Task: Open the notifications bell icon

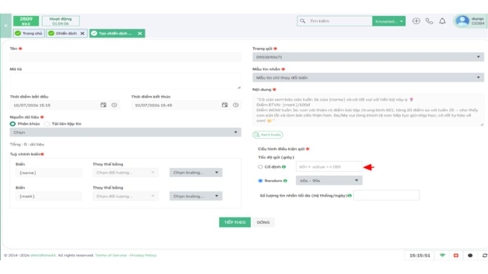Action: point(442,21)
